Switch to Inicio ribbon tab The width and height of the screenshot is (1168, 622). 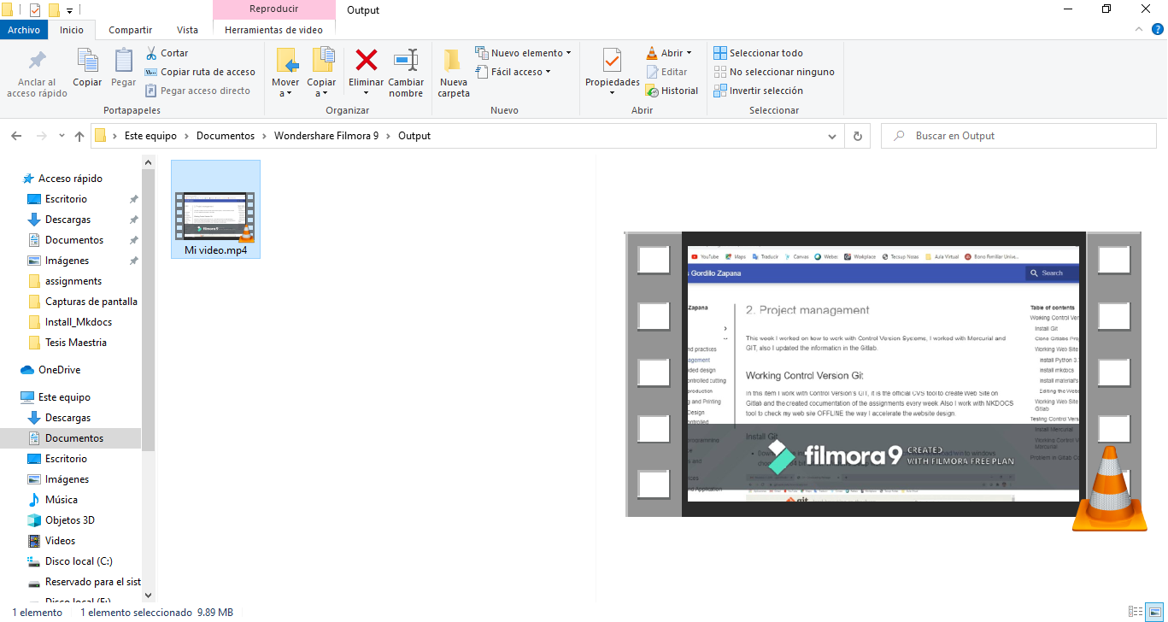(x=72, y=30)
